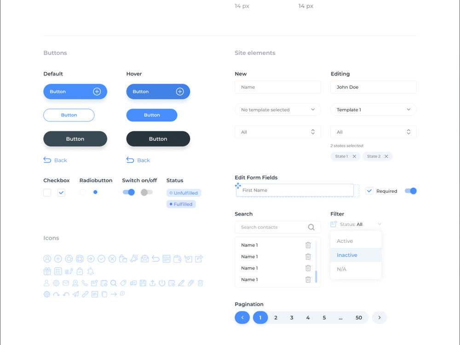
Task: Click the filled blue radio button
Action: tap(95, 192)
